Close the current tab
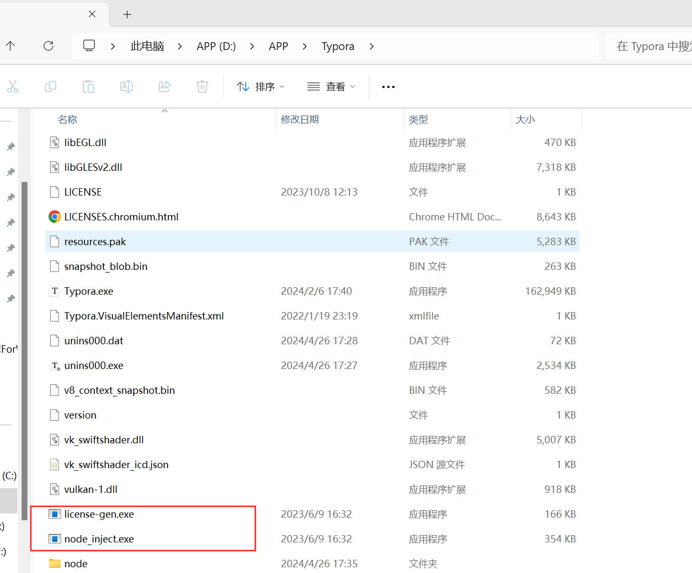The width and height of the screenshot is (692, 573). pos(92,14)
